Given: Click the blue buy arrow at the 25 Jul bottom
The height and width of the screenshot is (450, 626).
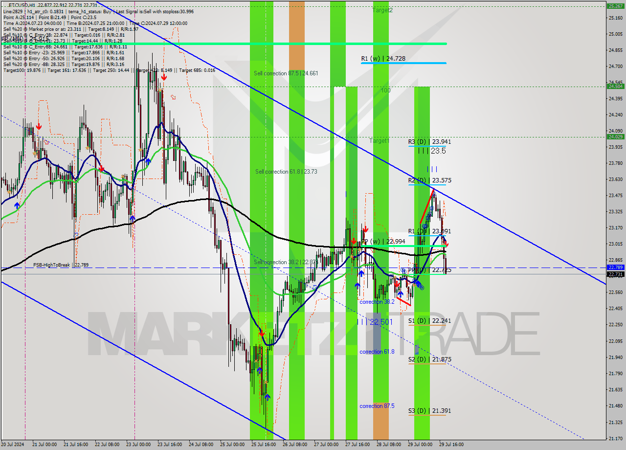Looking at the screenshot, I should point(267,397).
